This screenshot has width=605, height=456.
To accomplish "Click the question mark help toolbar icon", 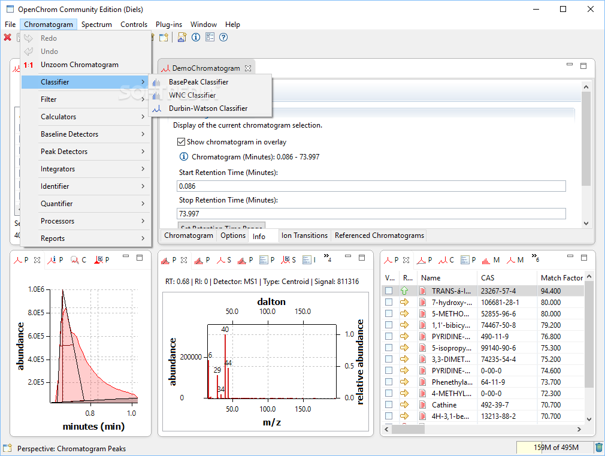I will 223,37.
